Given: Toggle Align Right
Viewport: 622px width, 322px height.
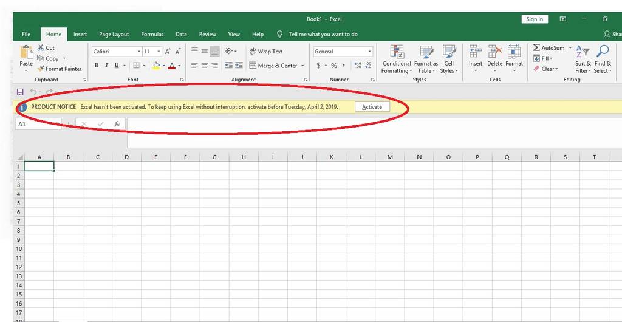Looking at the screenshot, I should [214, 66].
